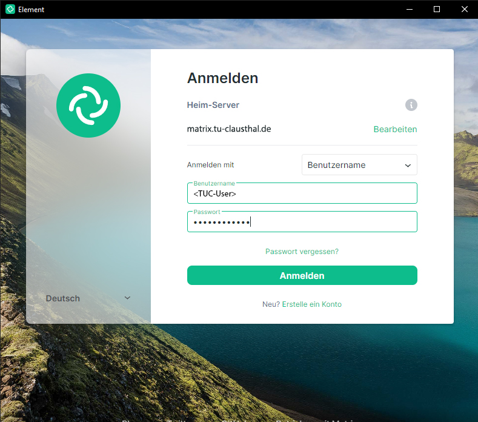Click the Heim-Server label
Screen dimensions: 478x422
213,105
